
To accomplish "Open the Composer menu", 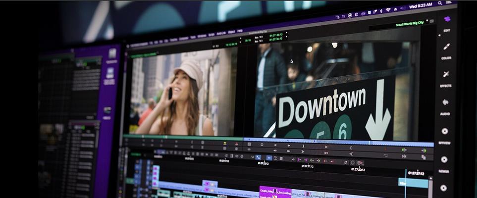I will pos(183,38).
